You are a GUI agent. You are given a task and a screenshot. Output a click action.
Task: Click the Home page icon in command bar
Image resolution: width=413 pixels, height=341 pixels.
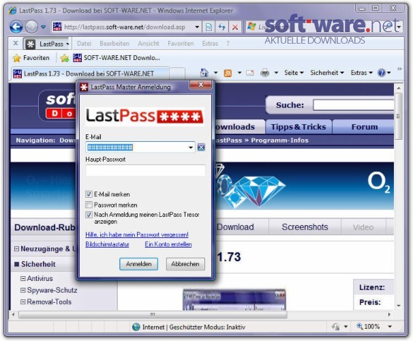click(204, 72)
